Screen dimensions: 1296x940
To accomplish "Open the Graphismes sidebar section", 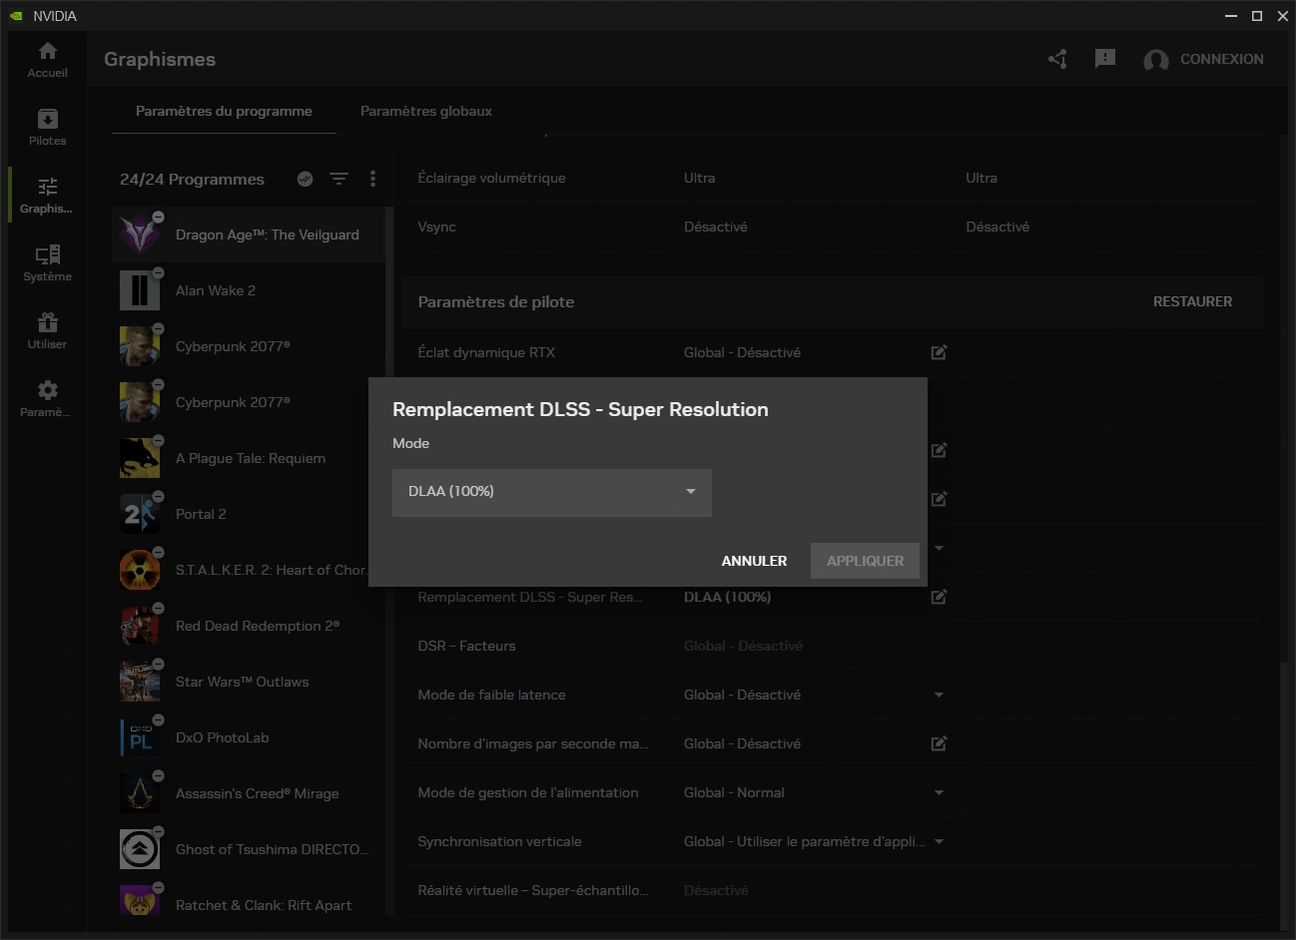I will 47,195.
